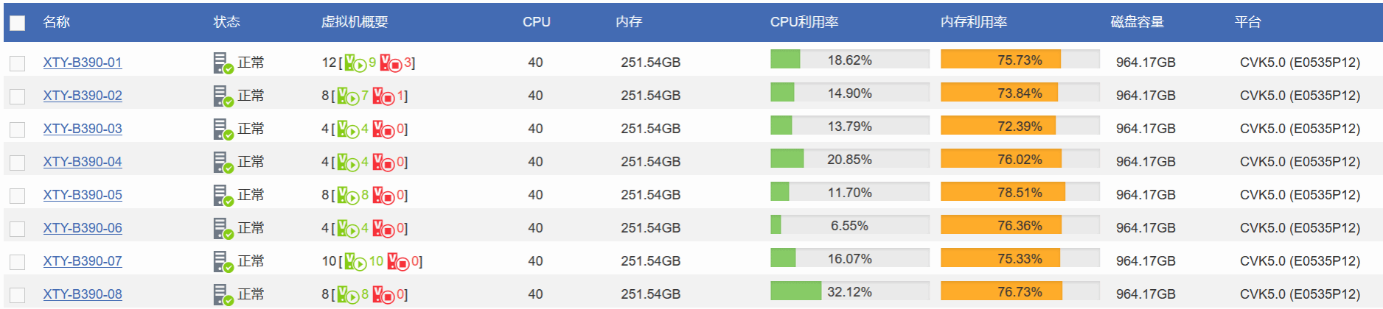The image size is (1383, 309).
Task: Select checkbox for host XTY-B390-06
Action: coord(17,229)
